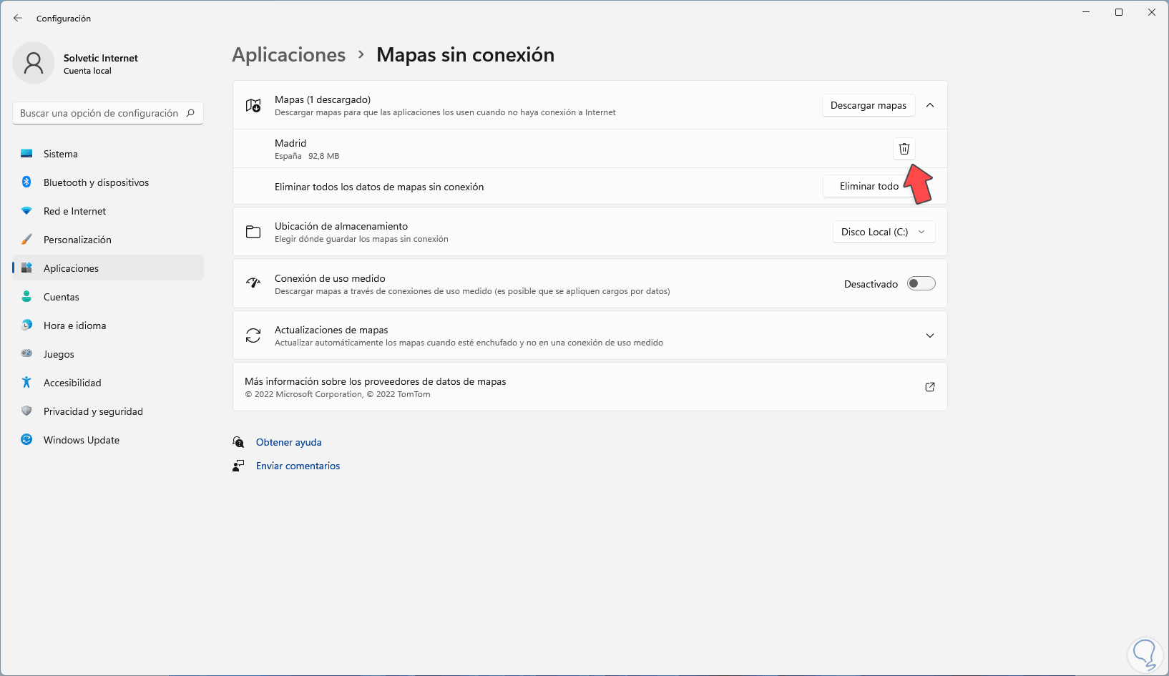Toggle Conexión de uso medido switch
Screen dimensions: 1169x676
(x=921, y=284)
